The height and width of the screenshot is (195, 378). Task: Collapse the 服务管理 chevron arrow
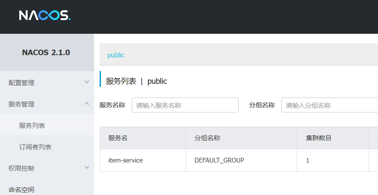(x=87, y=103)
